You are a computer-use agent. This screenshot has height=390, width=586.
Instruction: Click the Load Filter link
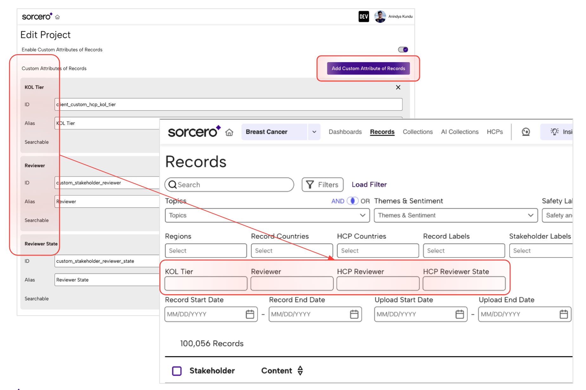point(369,185)
